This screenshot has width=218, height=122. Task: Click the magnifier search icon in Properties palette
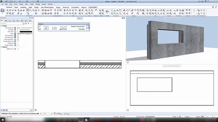26,23
